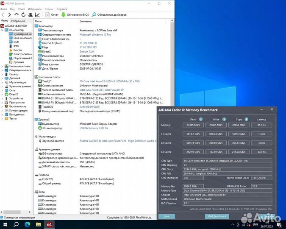Open Microsoft Windows 10 Pro link

(x=95, y=34)
